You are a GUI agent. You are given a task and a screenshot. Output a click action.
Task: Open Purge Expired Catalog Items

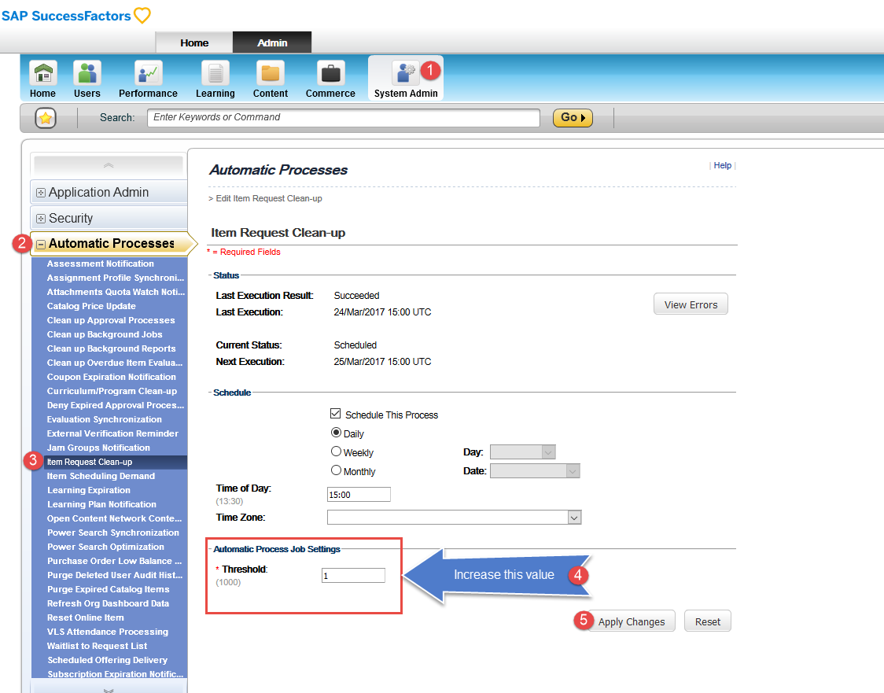point(109,588)
